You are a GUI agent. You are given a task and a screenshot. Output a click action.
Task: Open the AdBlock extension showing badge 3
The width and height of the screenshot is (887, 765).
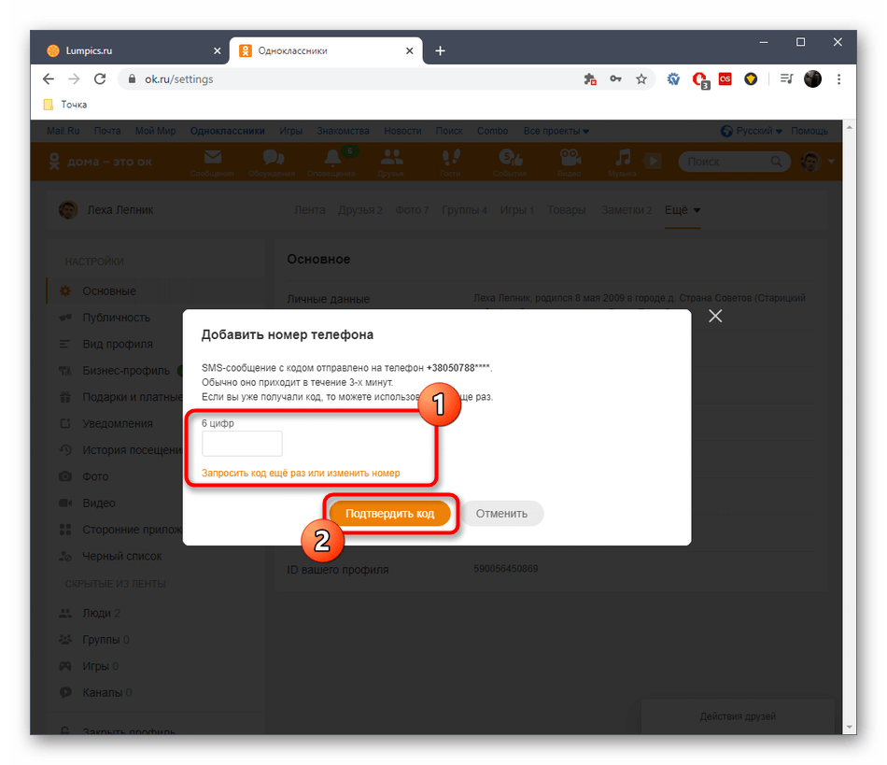(x=700, y=79)
